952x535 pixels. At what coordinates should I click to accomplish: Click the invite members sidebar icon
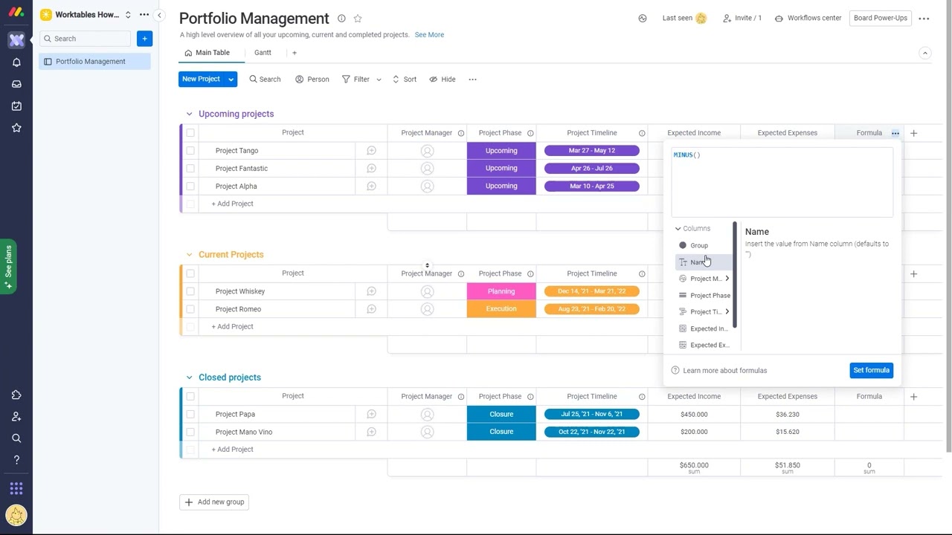coord(16,417)
